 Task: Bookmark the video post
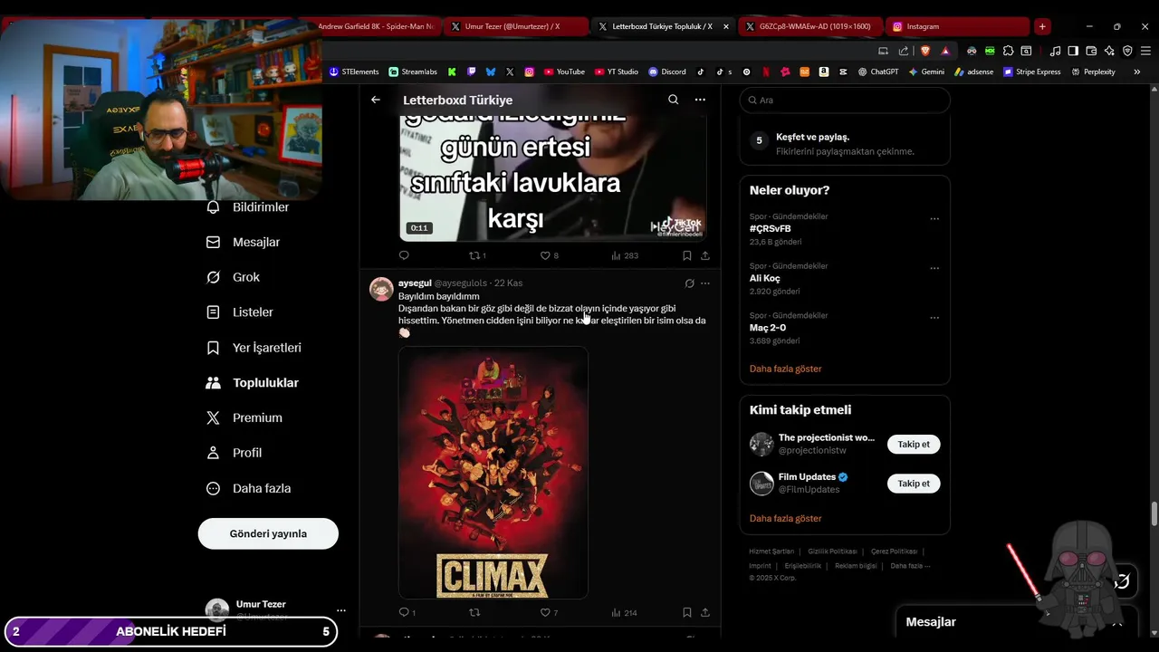coord(687,255)
